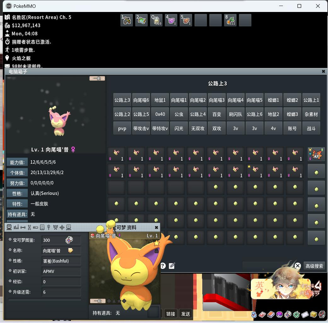Click the purple Master Ball party icon

[279, 314]
